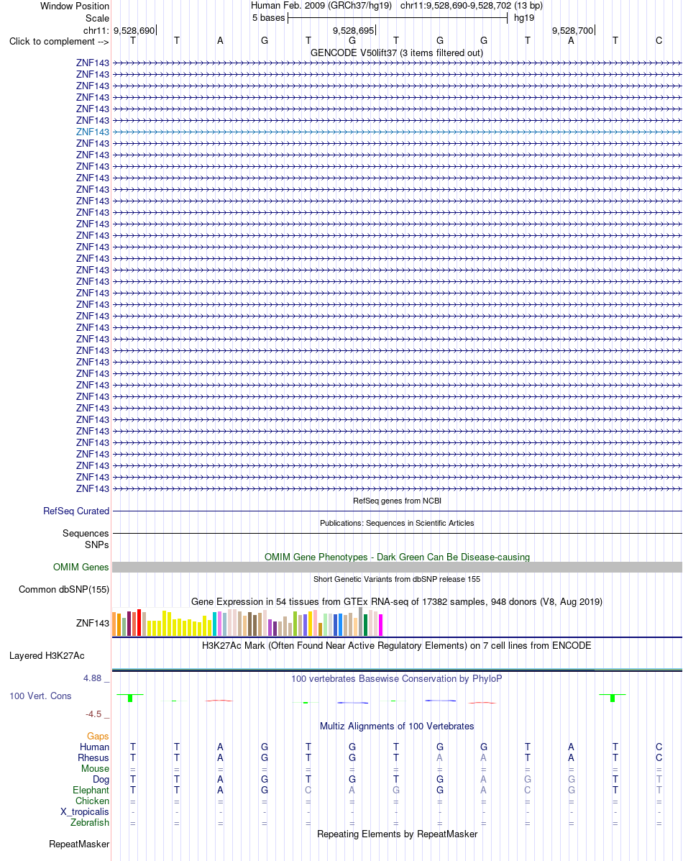Click the 'Click to complement -->' label
This screenshot has width=683, height=861.
(59, 41)
